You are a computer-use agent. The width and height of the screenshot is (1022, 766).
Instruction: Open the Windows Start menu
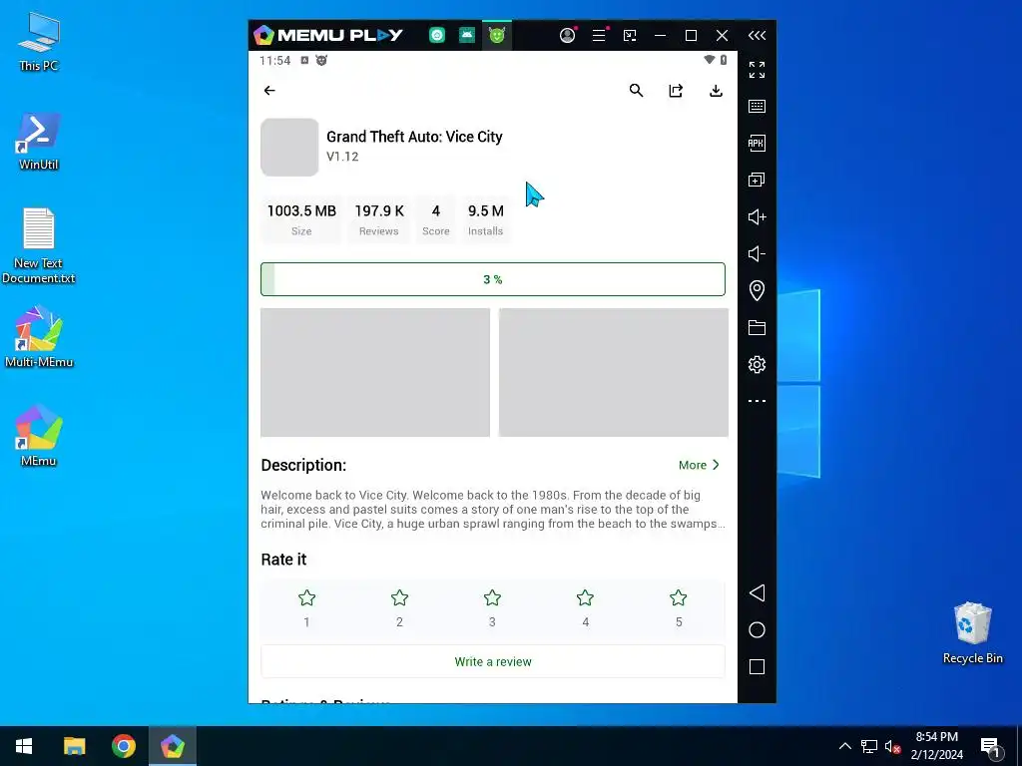(x=24, y=746)
